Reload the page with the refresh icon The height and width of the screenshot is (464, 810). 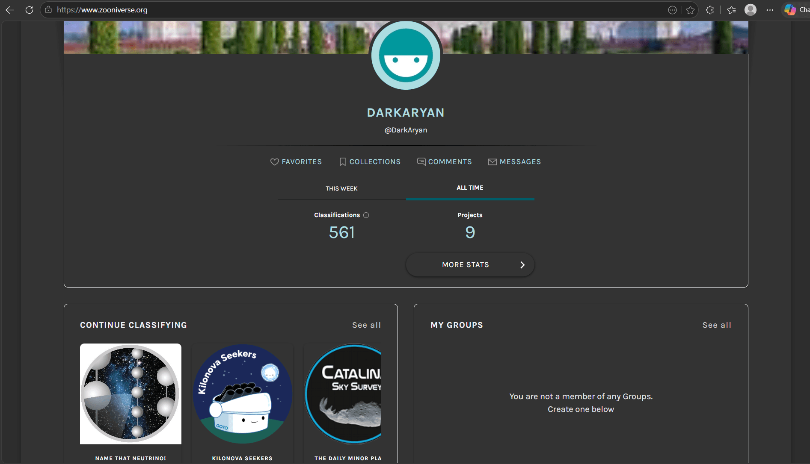coord(29,10)
